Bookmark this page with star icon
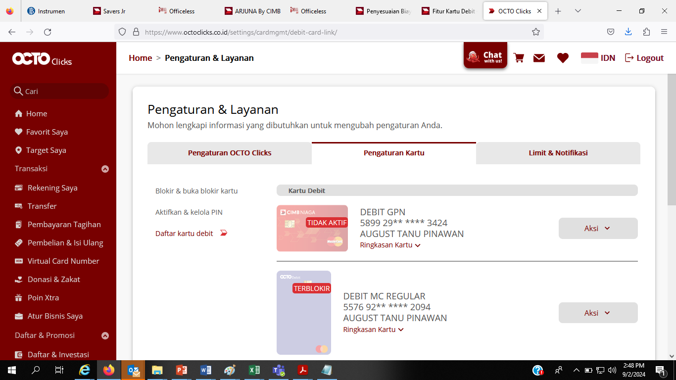 point(535,32)
